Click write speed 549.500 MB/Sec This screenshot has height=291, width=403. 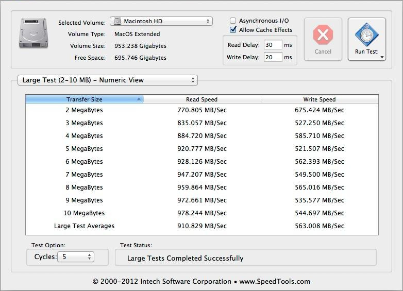[x=320, y=174]
